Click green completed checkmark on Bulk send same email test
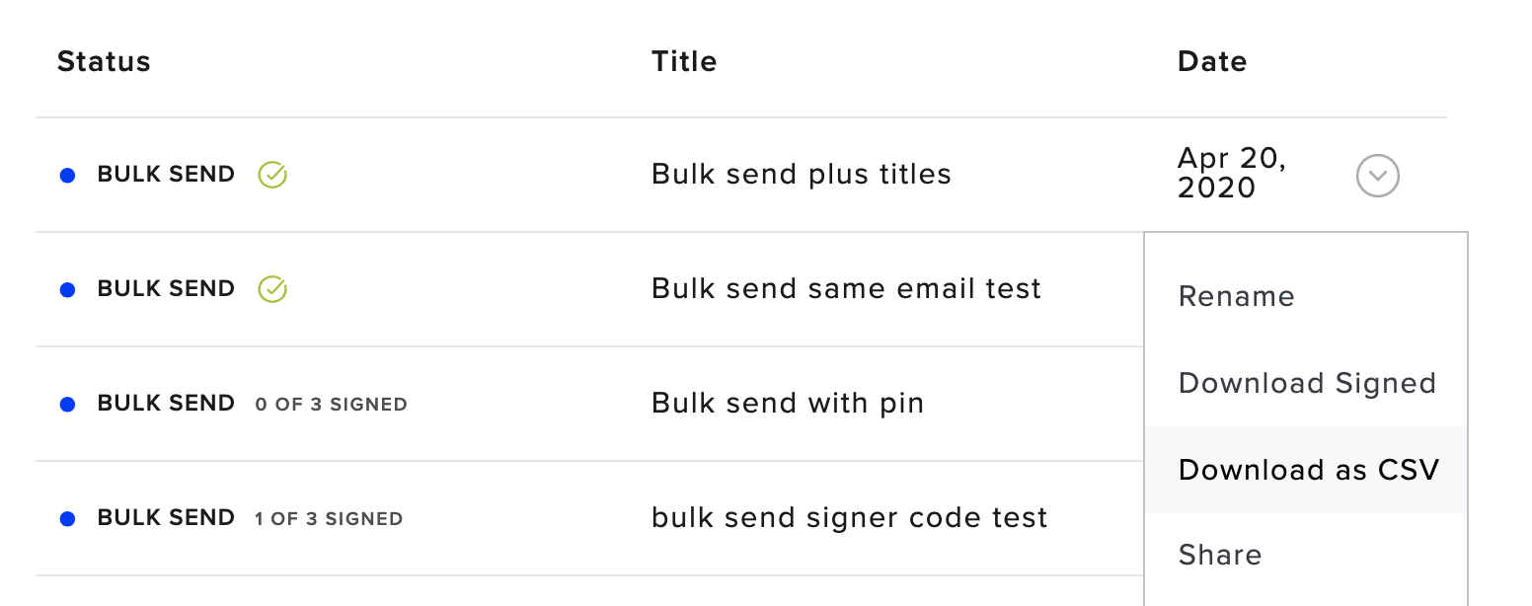The height and width of the screenshot is (606, 1532). click(x=272, y=289)
